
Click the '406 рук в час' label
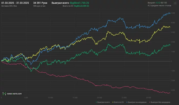39,6
